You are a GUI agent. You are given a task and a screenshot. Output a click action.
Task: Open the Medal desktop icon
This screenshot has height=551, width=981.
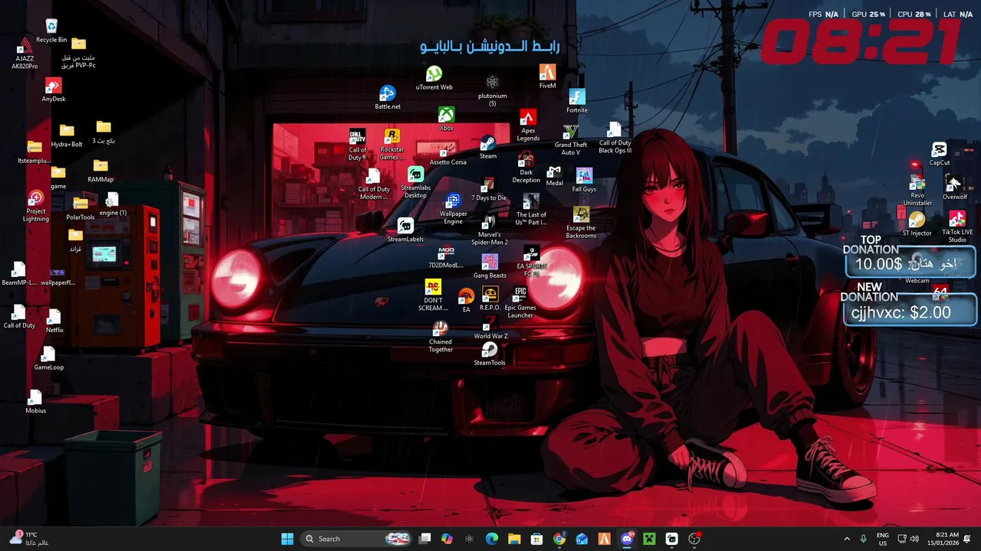[x=554, y=175]
